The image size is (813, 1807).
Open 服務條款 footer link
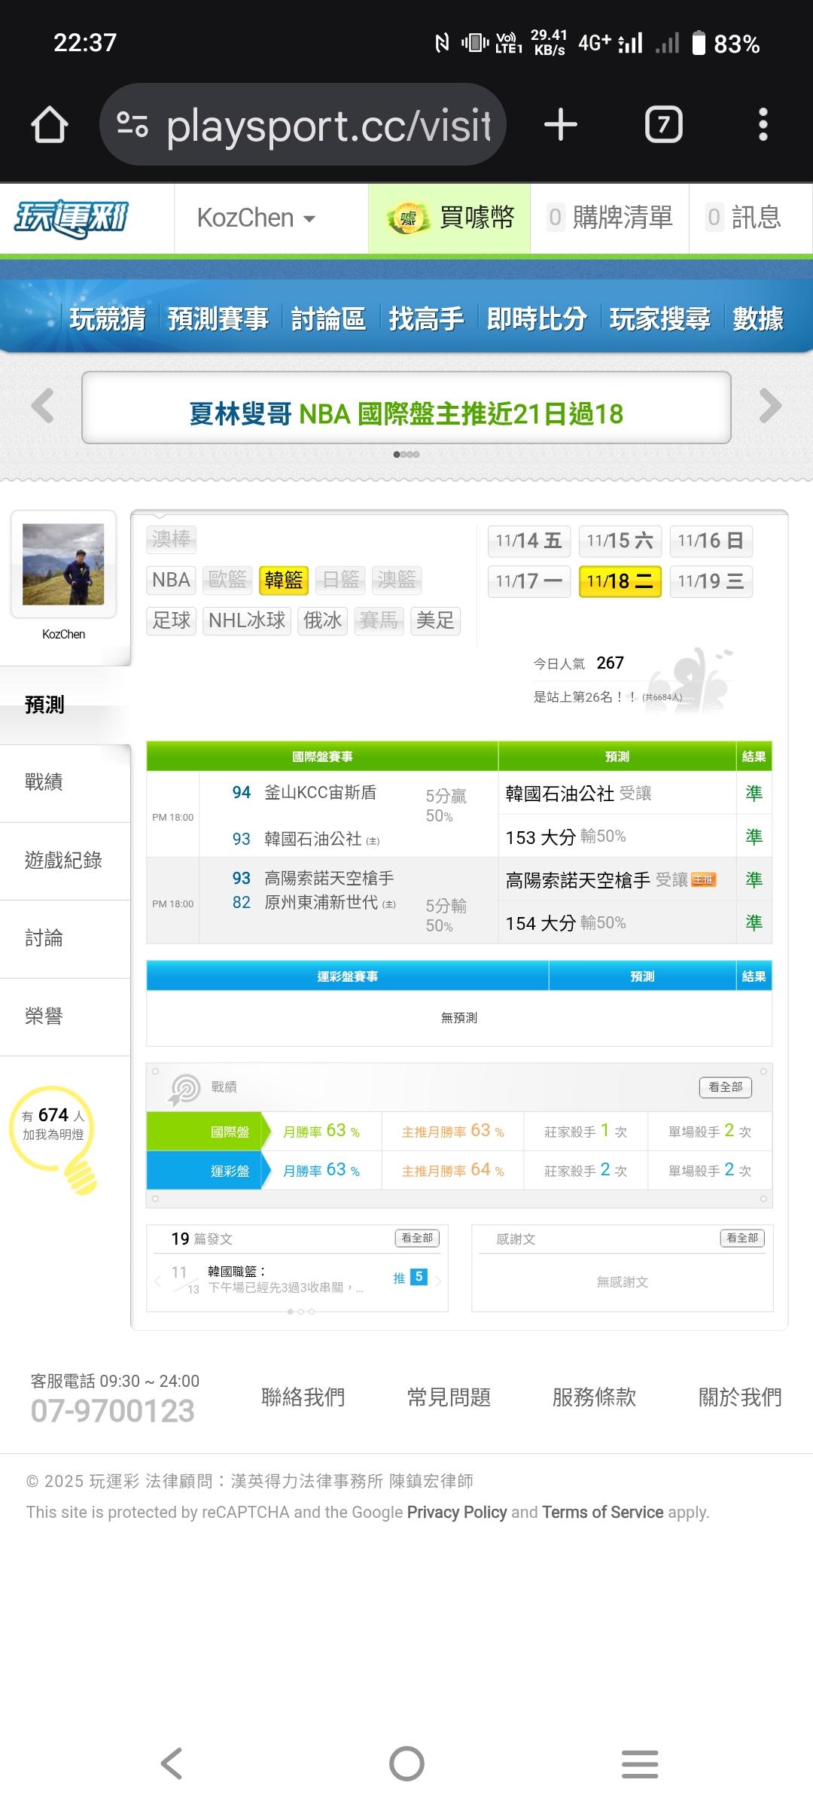click(595, 1397)
